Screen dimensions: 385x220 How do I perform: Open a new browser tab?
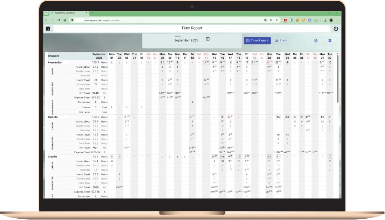(92, 13)
